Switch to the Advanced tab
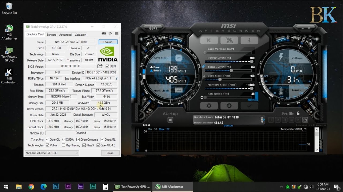Screen dimensions: 343x192 click(65, 35)
